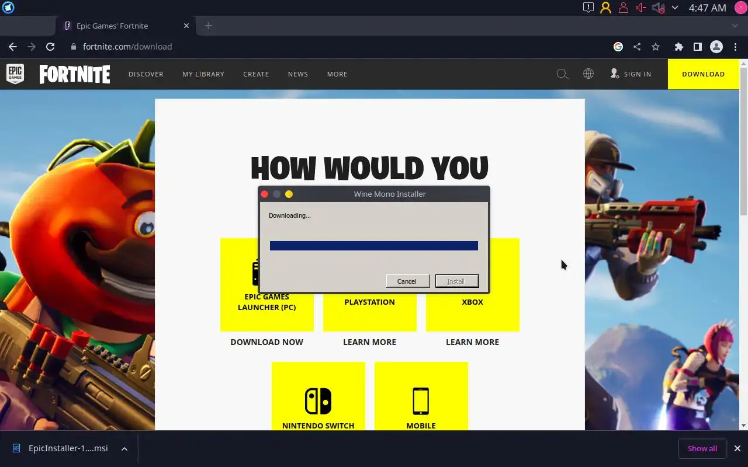Select the Mobile platform tile
The height and width of the screenshot is (467, 748).
(x=421, y=396)
